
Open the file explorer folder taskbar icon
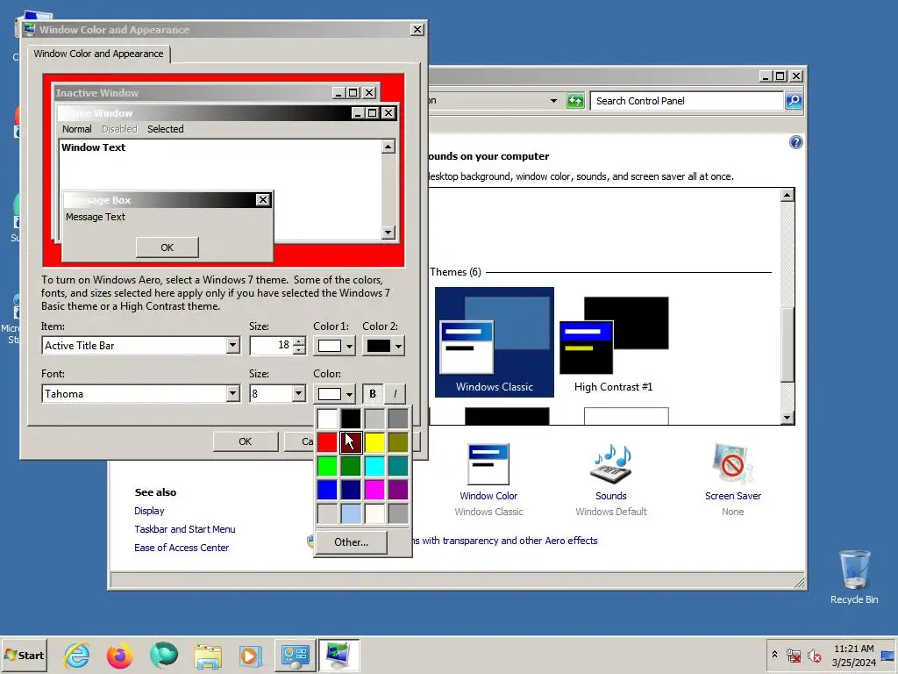[208, 656]
